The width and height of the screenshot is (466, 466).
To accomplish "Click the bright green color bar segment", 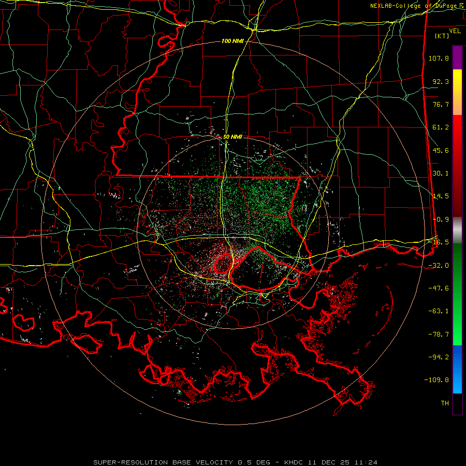I will point(457,294).
